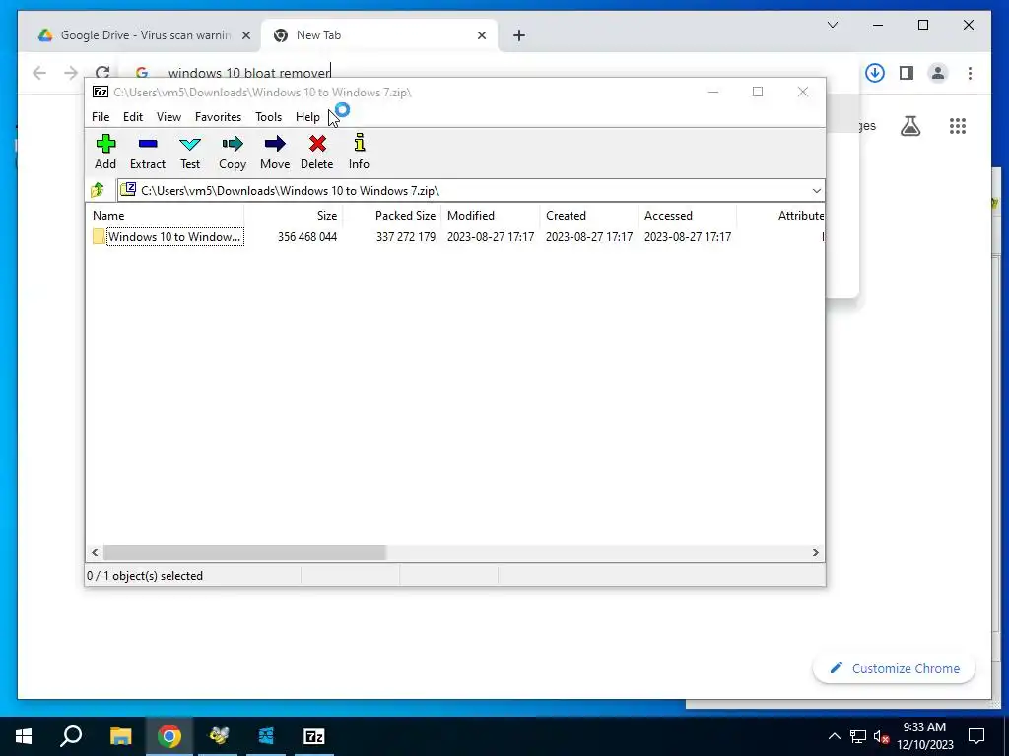The width and height of the screenshot is (1009, 756).
Task: Click the Add toolbar icon in 7-Zip
Action: coord(105,152)
